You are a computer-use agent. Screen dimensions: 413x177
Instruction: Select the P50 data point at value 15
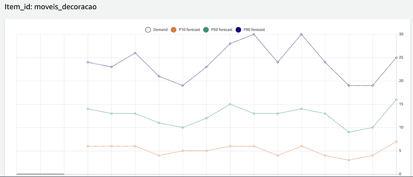pos(230,104)
